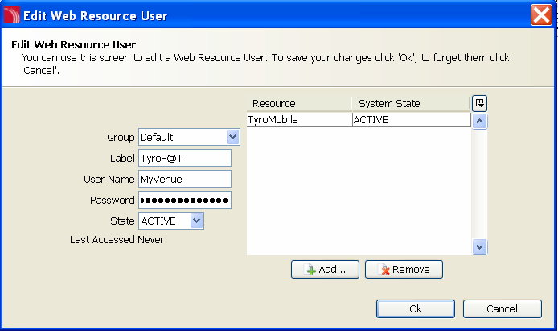Select the TyroMobile resource row
Screen dimensions: 558x331
[359, 120]
